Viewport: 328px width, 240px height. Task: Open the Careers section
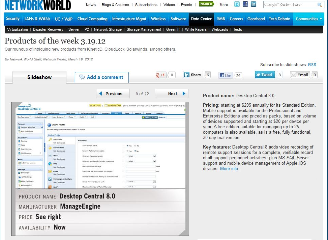[x=236, y=19]
